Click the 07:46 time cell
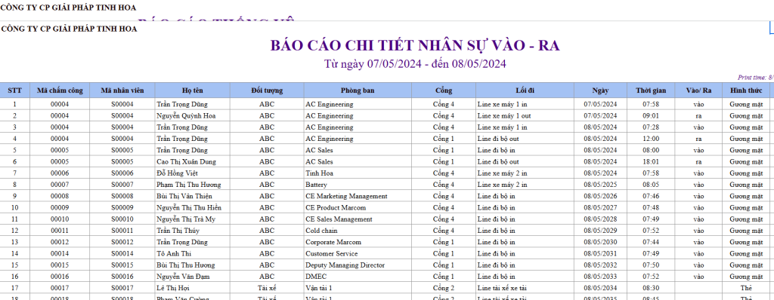 (x=651, y=196)
